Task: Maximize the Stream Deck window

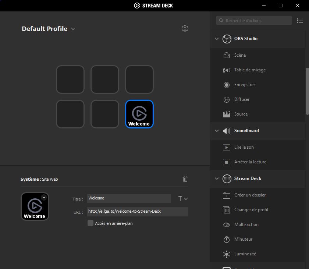Action: (x=281, y=6)
